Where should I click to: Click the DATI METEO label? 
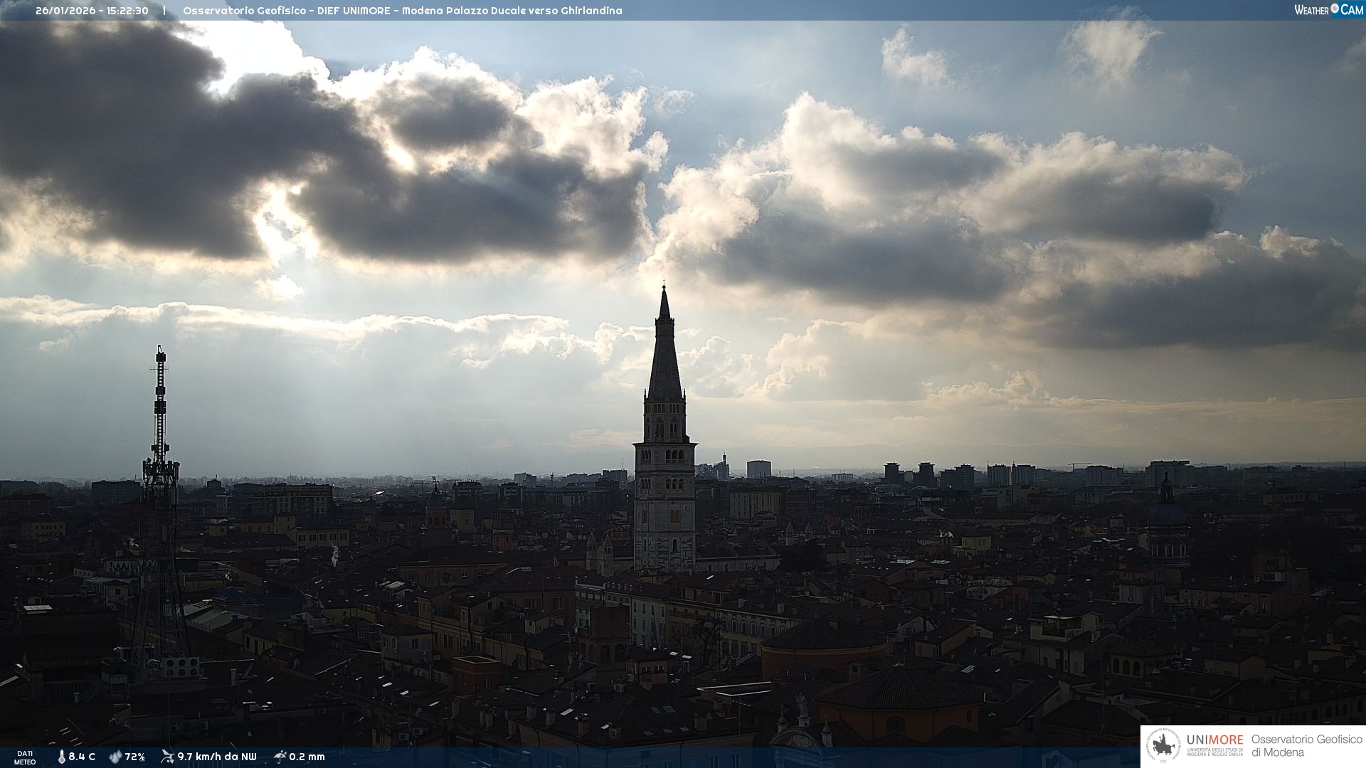[x=25, y=757]
